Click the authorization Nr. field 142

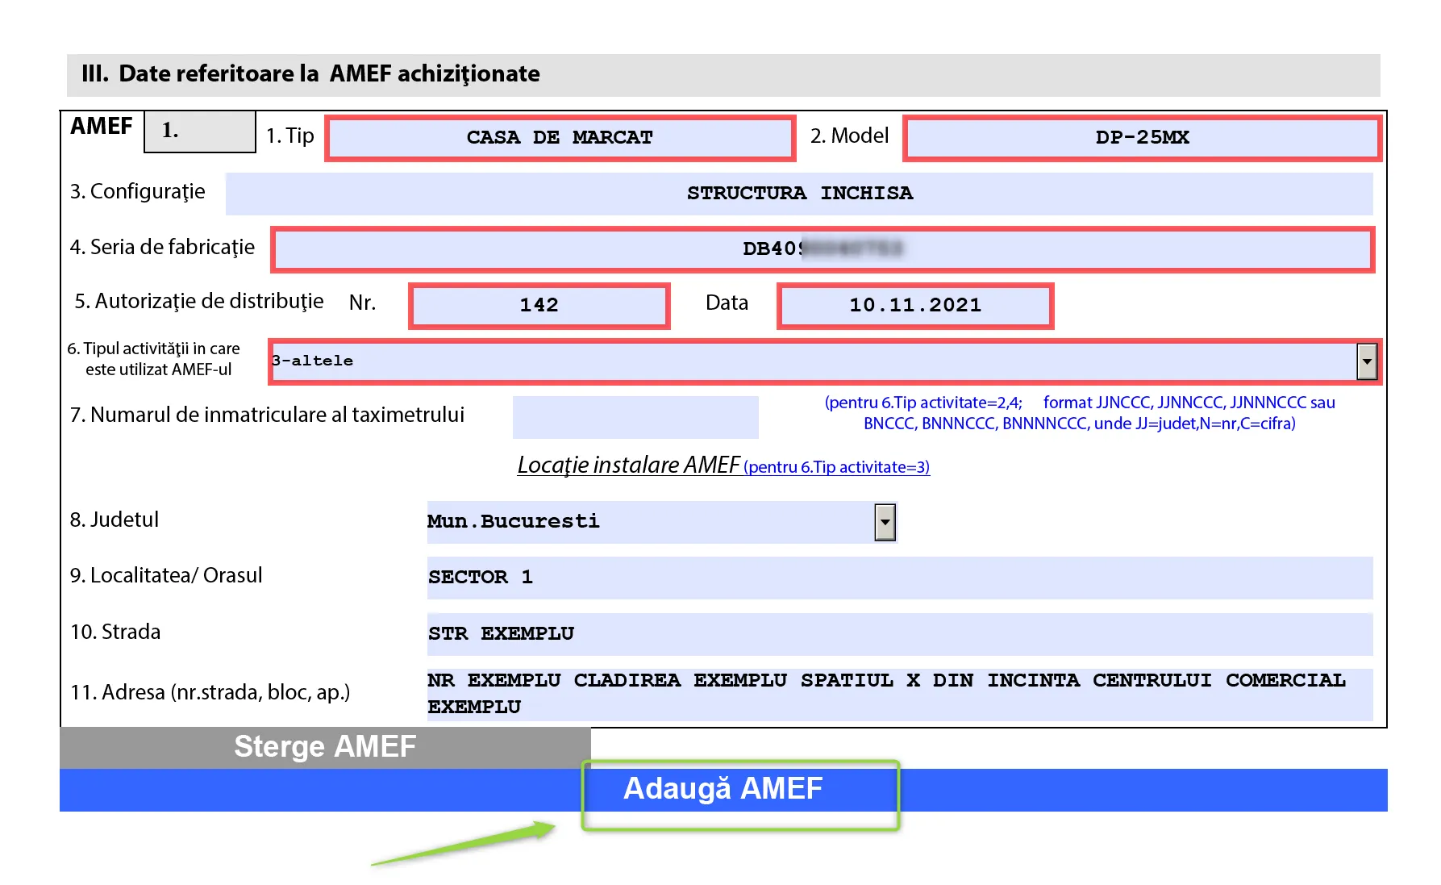coord(539,306)
